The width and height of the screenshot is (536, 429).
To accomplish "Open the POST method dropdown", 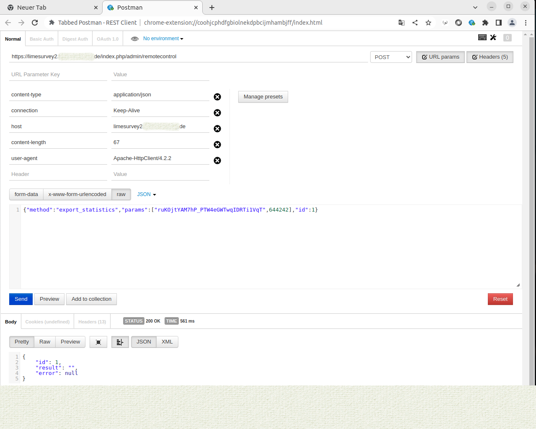I will [391, 57].
